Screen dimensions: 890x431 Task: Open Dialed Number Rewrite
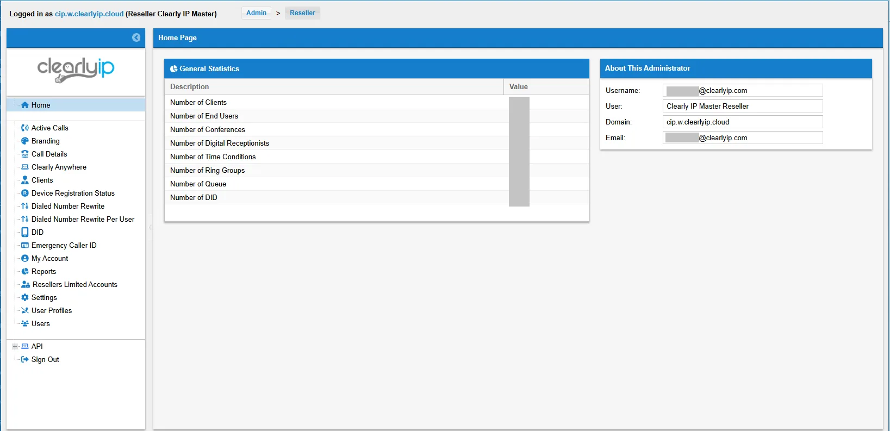(x=68, y=206)
